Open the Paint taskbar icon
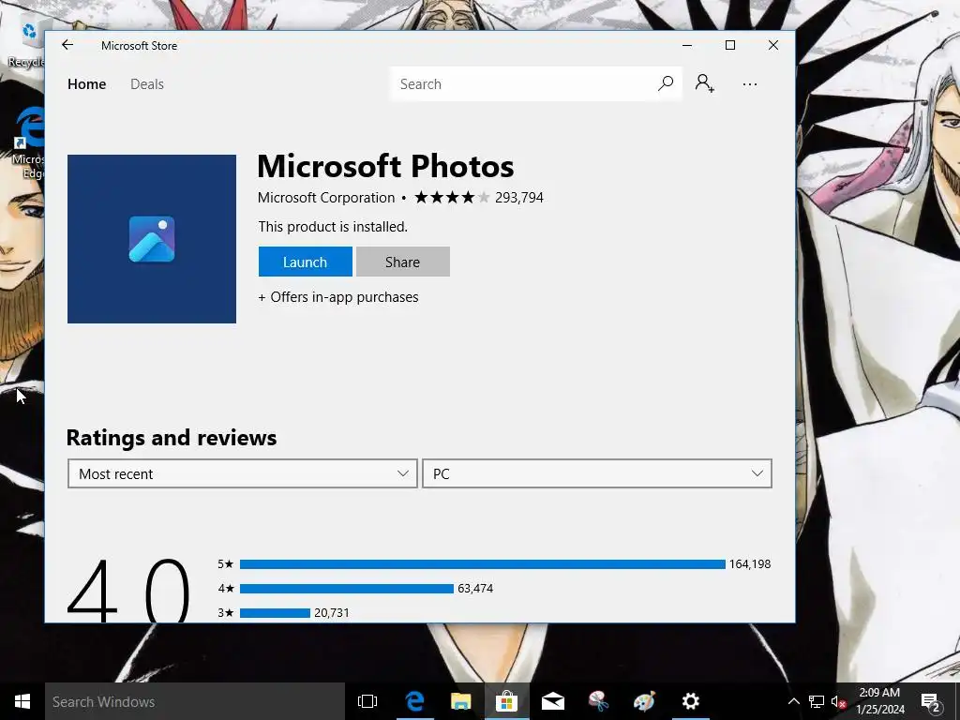Image resolution: width=960 pixels, height=720 pixels. click(x=644, y=701)
